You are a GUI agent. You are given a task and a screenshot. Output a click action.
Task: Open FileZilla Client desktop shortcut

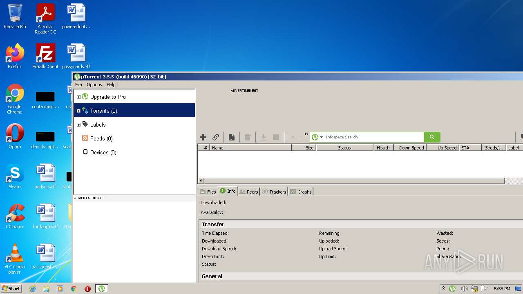point(45,56)
